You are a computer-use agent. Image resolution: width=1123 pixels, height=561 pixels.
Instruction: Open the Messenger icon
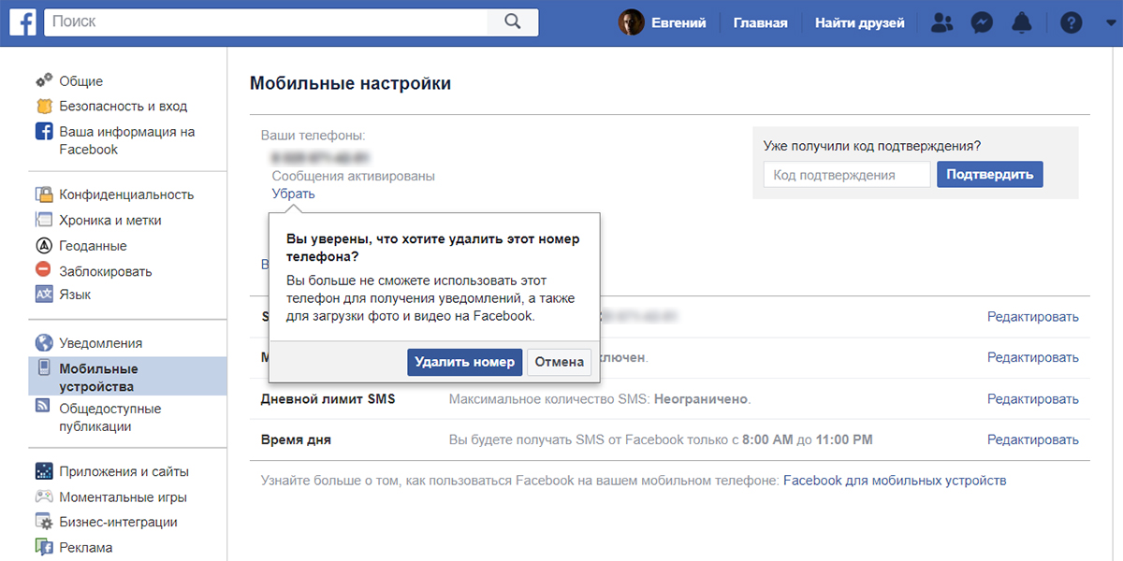click(x=982, y=22)
